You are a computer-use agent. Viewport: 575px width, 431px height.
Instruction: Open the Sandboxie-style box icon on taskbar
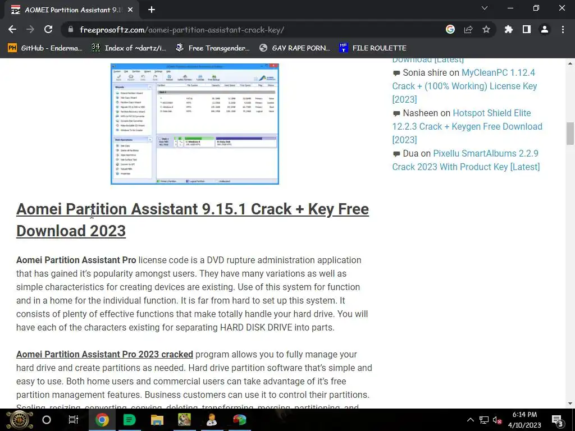(x=184, y=420)
